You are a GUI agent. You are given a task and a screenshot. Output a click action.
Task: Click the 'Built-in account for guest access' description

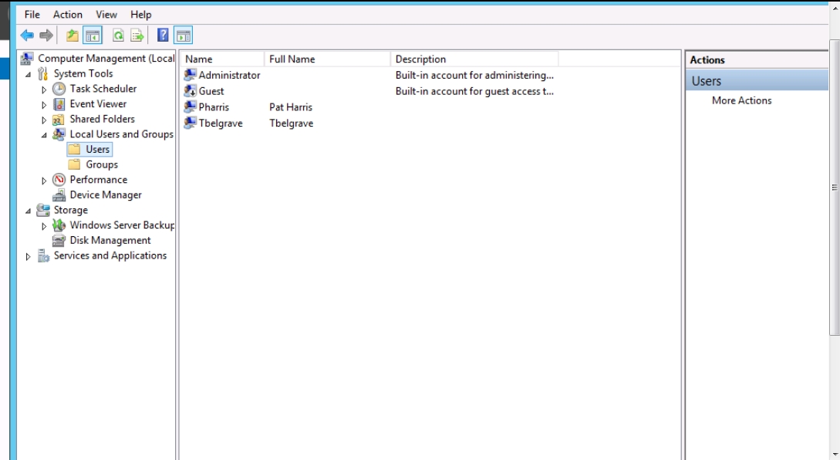point(474,91)
